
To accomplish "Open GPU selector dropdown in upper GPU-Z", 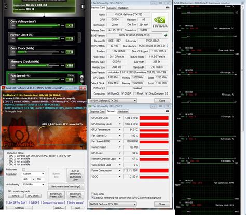I will coord(113,101).
